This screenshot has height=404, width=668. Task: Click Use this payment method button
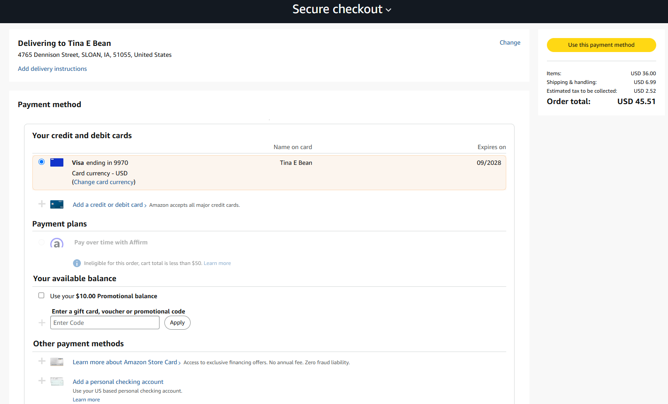click(601, 45)
